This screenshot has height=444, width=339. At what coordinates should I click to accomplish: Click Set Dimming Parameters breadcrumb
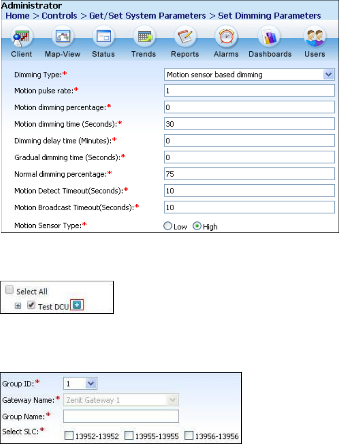269,15
